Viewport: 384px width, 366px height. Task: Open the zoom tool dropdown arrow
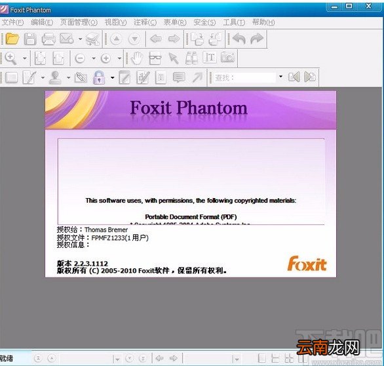[x=24, y=58]
